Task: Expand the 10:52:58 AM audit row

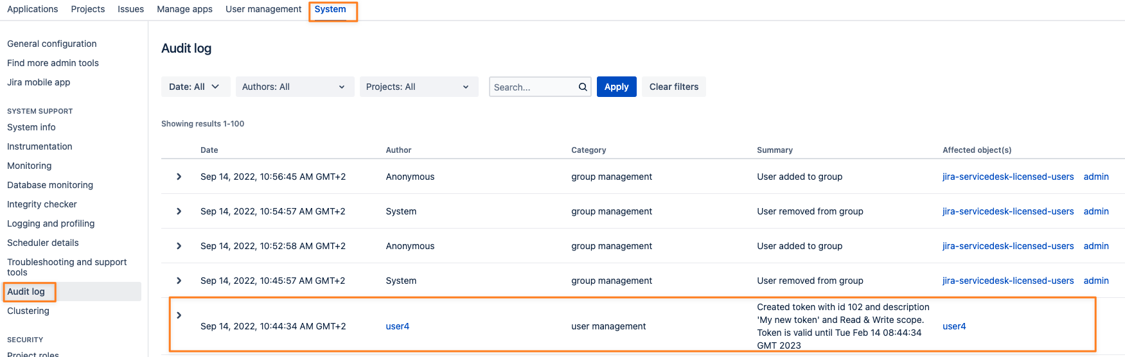Action: click(179, 246)
